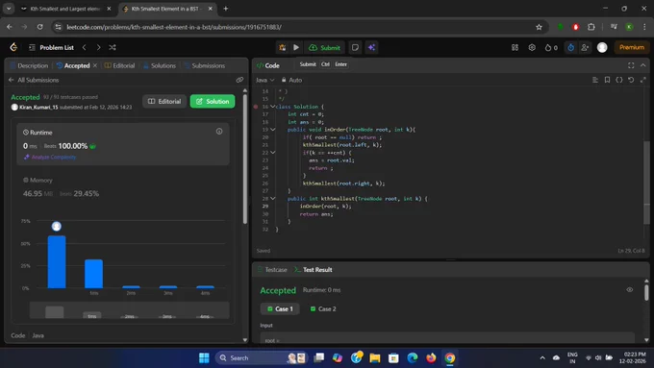Select the Test Result tab

314,270
